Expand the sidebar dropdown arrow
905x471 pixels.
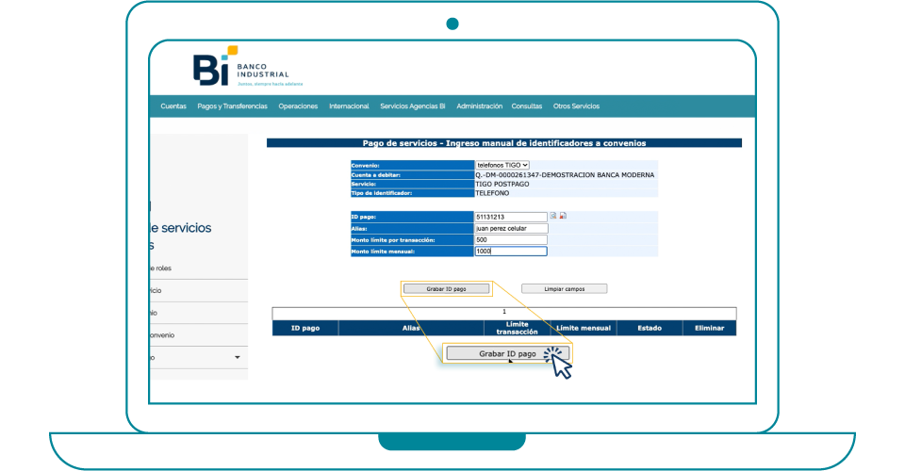(238, 358)
